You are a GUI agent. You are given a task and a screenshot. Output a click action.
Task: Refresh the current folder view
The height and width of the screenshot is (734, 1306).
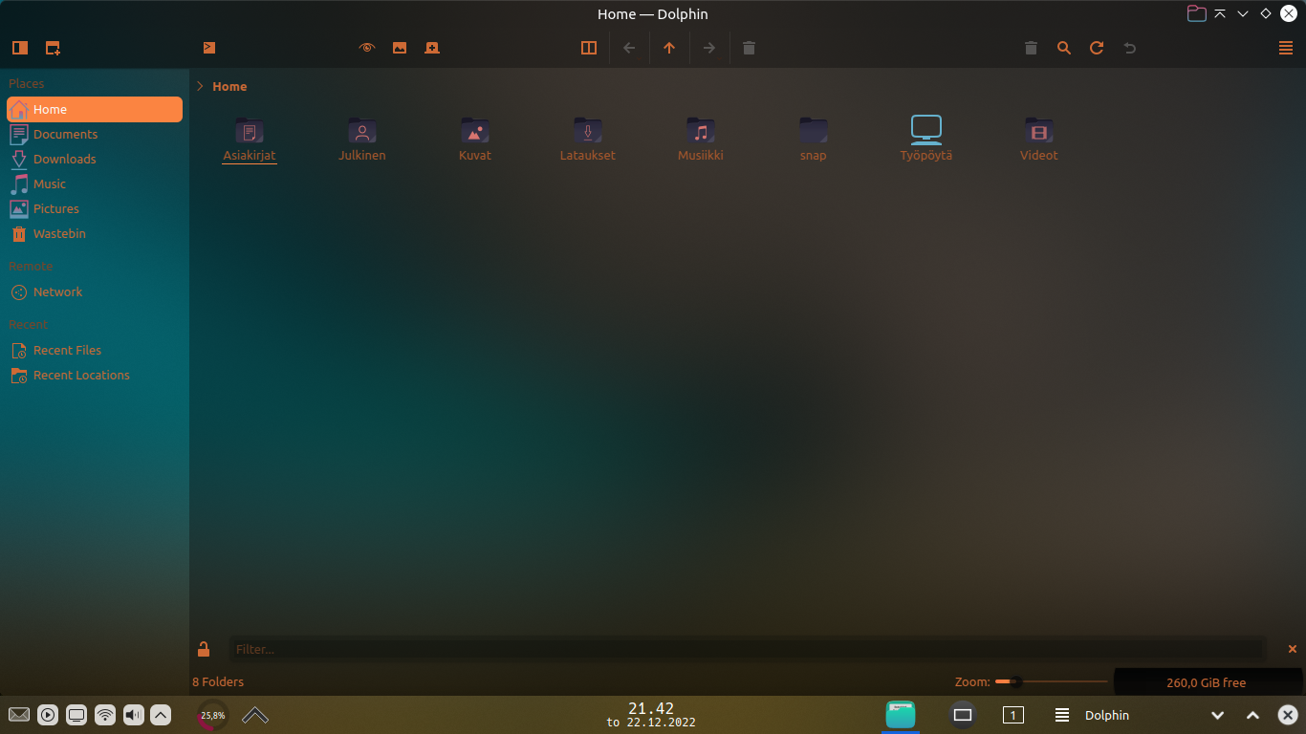pyautogui.click(x=1097, y=47)
